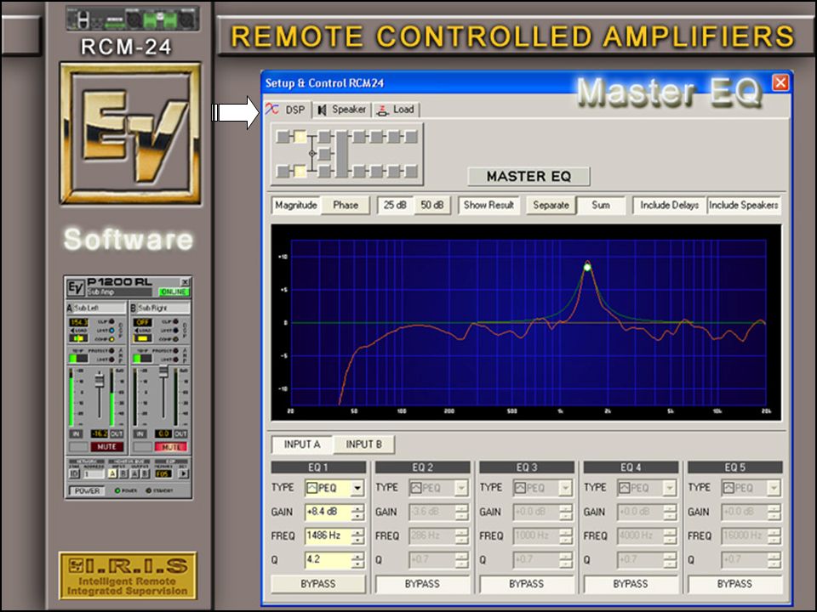The height and width of the screenshot is (612, 817).
Task: Bypass EQ 2
Action: click(x=422, y=584)
